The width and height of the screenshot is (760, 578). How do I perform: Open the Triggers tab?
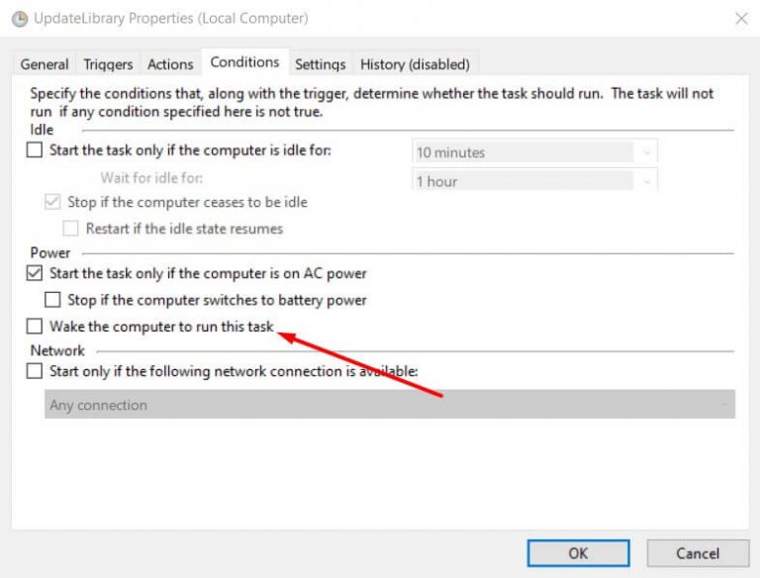[x=108, y=64]
